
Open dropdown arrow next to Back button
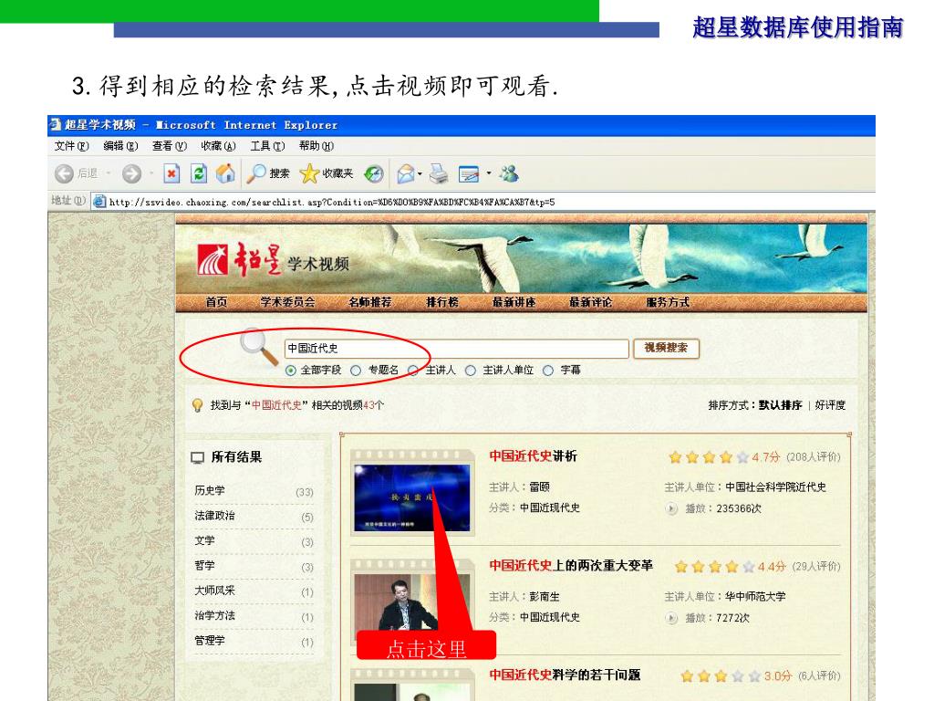[x=109, y=173]
